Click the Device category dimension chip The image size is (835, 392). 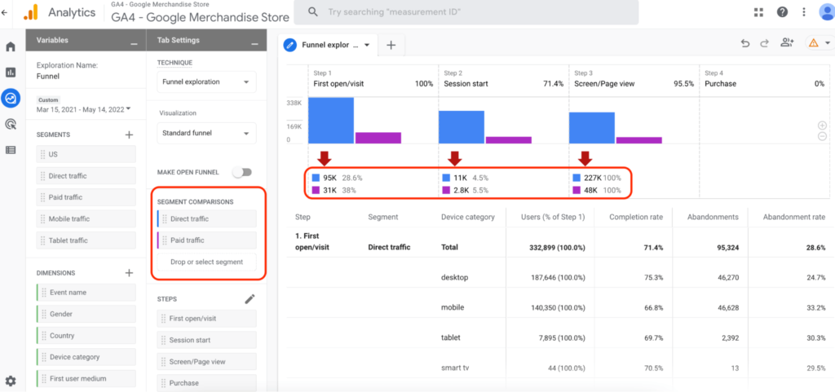(x=86, y=357)
